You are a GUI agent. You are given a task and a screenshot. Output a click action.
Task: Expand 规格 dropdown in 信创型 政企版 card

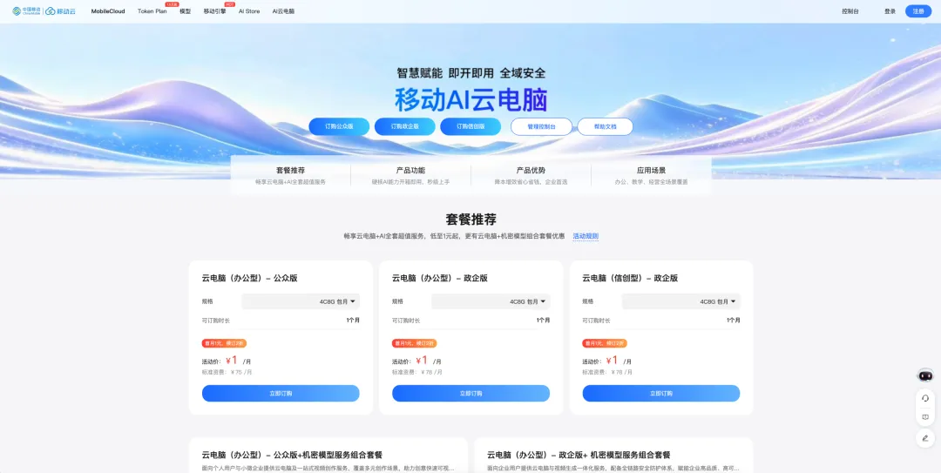(x=681, y=301)
